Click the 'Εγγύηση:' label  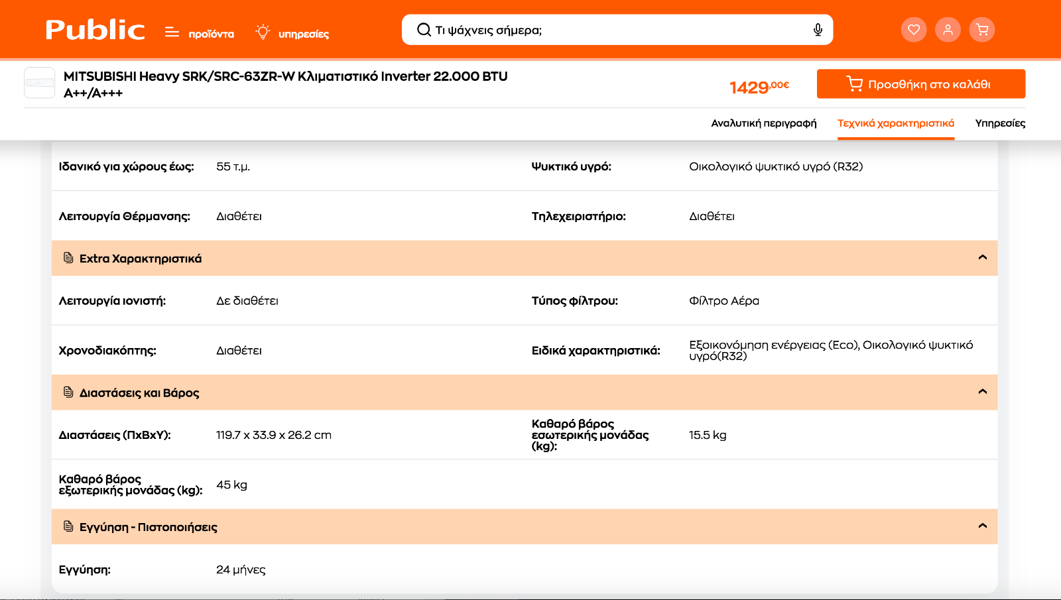click(85, 570)
